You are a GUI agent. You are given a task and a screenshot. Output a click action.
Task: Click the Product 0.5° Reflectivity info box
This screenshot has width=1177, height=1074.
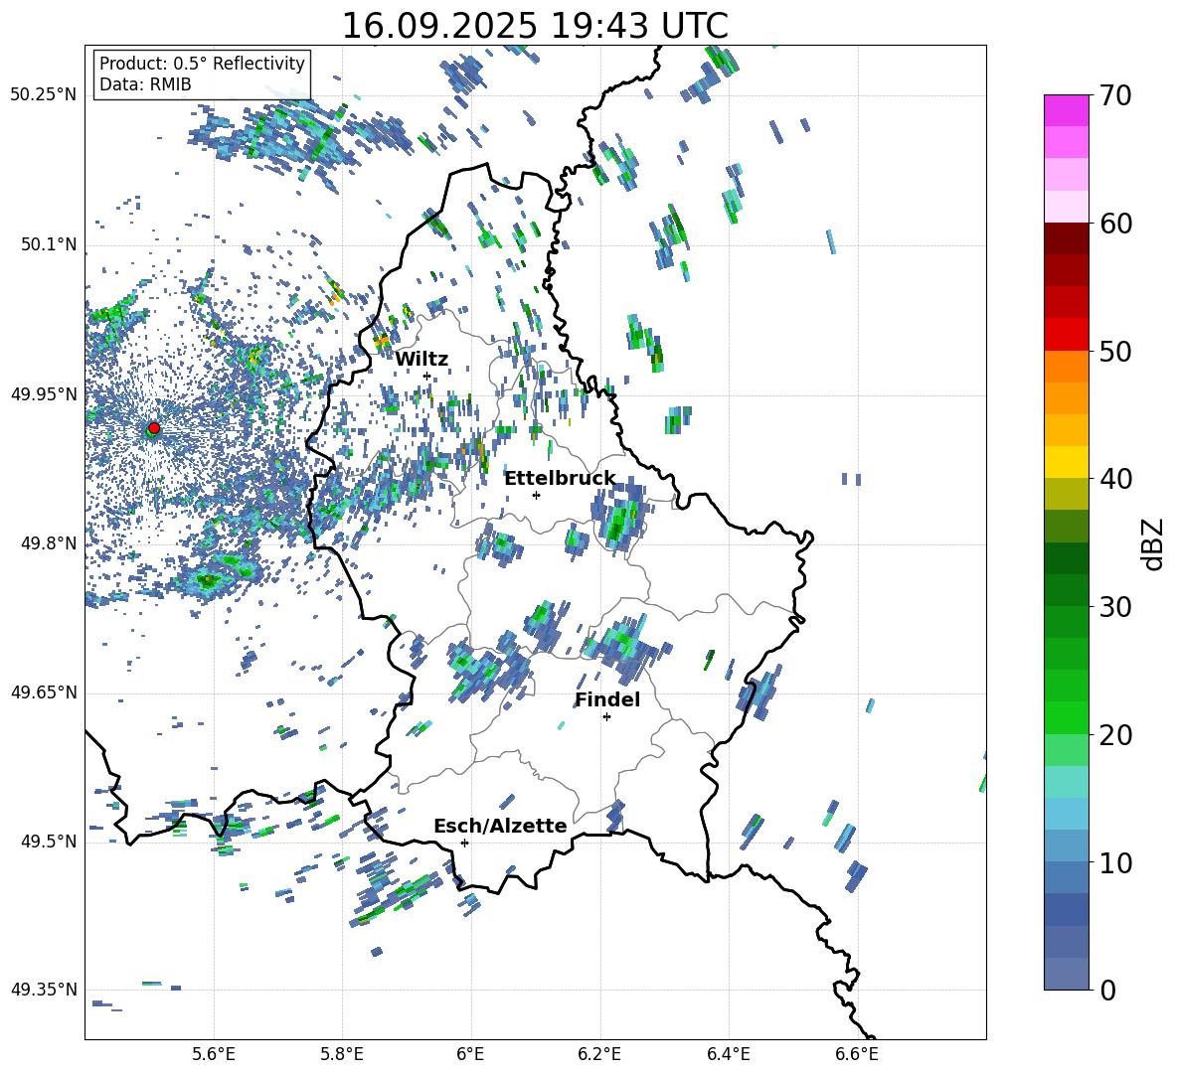(202, 75)
